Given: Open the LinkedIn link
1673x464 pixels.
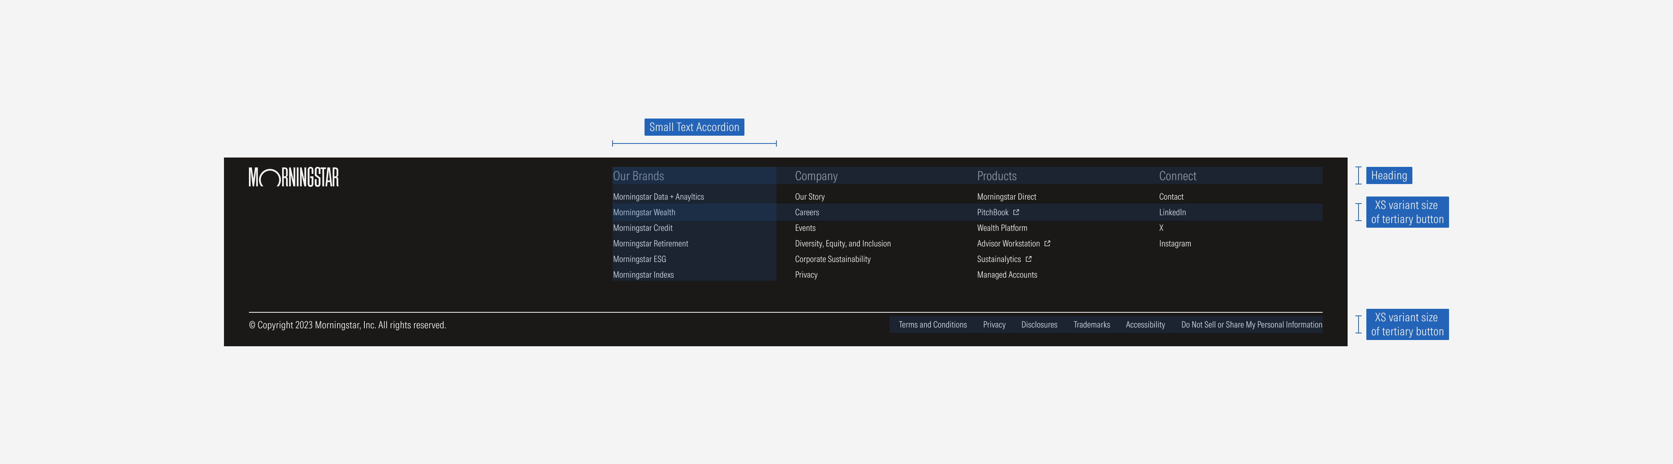Looking at the screenshot, I should (1172, 212).
